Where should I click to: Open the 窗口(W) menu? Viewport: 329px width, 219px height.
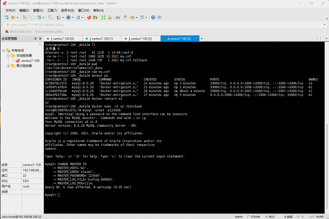click(x=84, y=11)
